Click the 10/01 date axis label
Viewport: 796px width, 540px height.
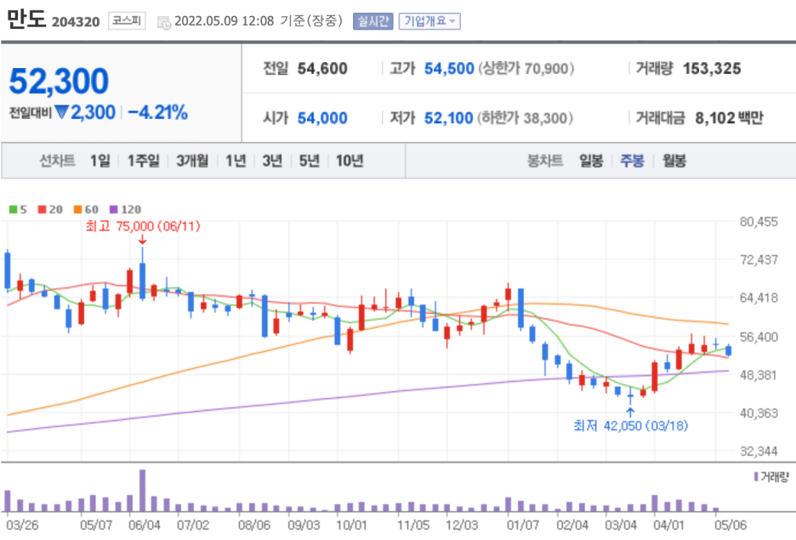(351, 525)
